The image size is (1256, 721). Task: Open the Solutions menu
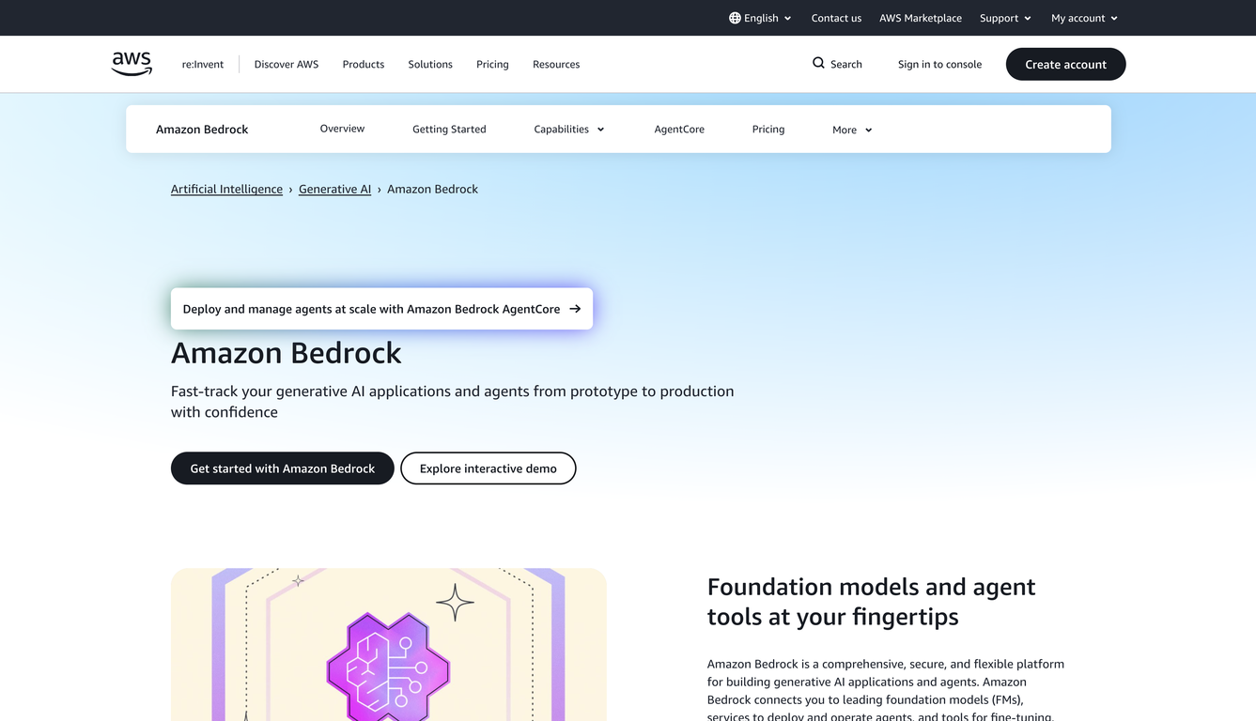[x=429, y=64]
